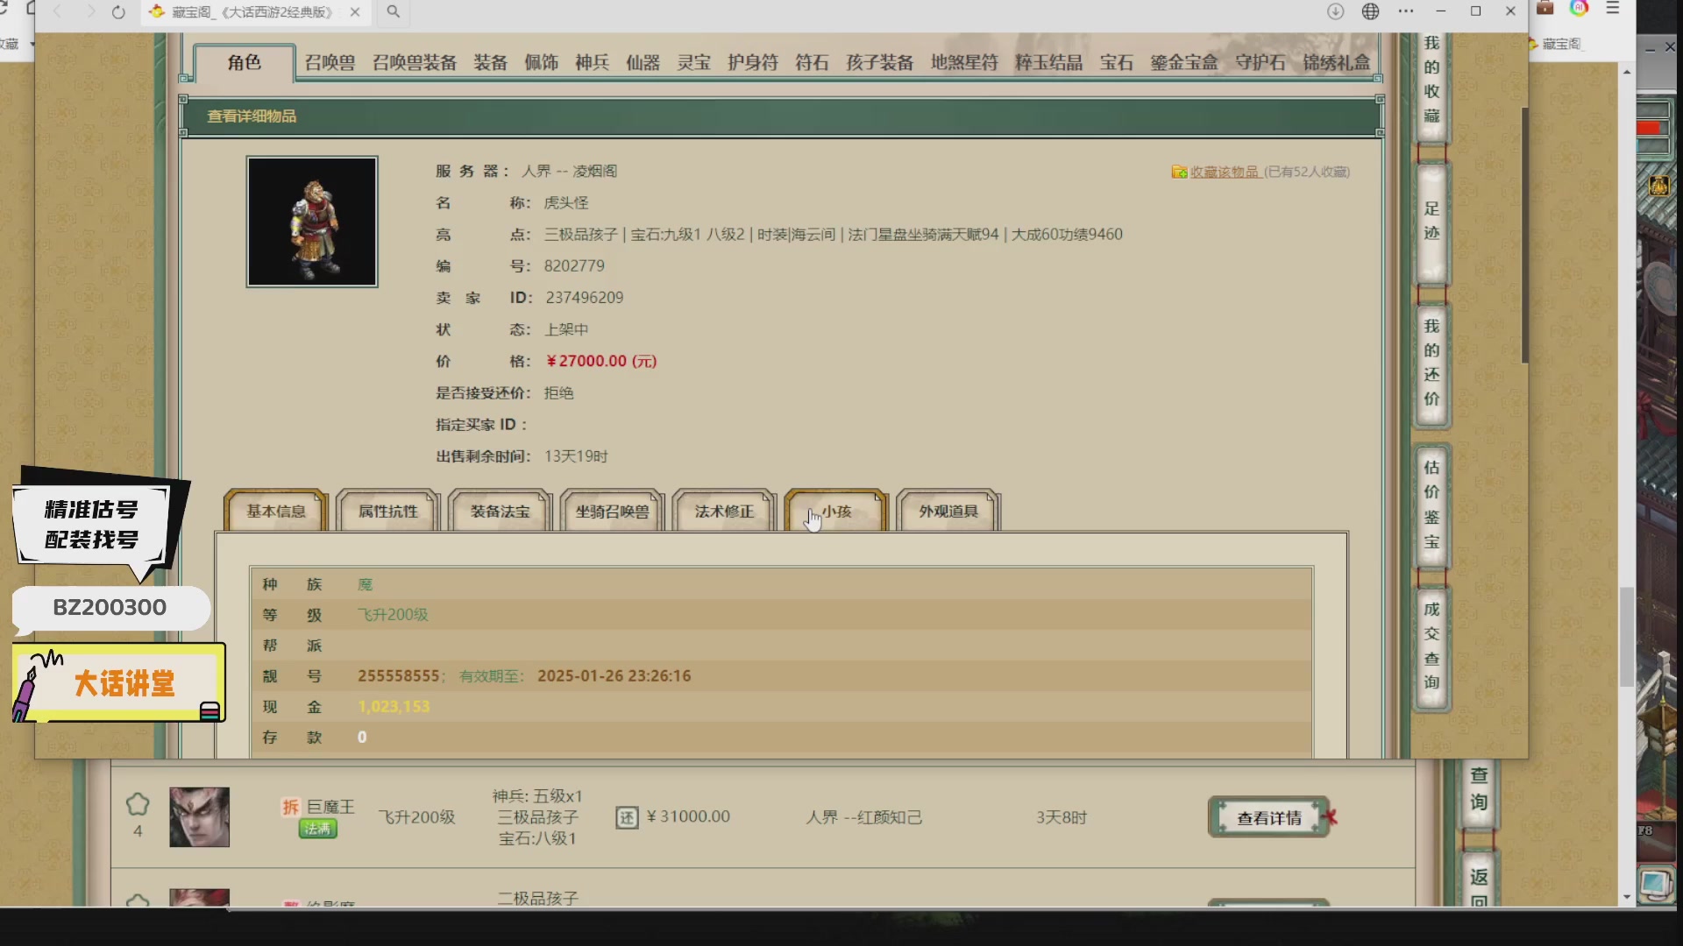Open the 符石 category tab
This screenshot has width=1683, height=946.
(812, 62)
